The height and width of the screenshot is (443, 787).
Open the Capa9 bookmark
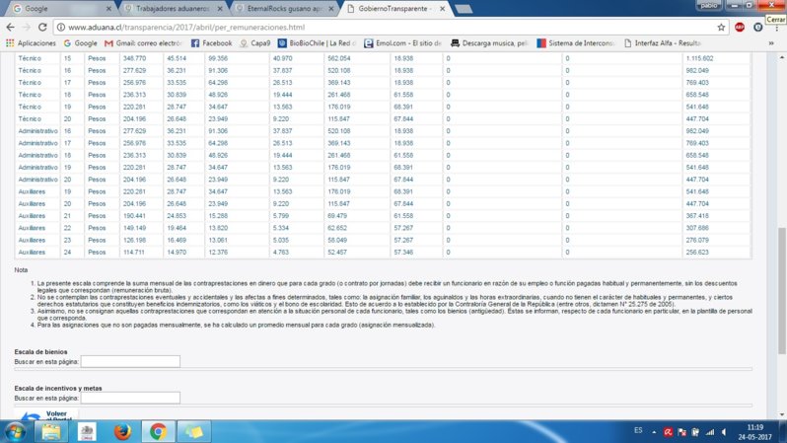click(255, 43)
